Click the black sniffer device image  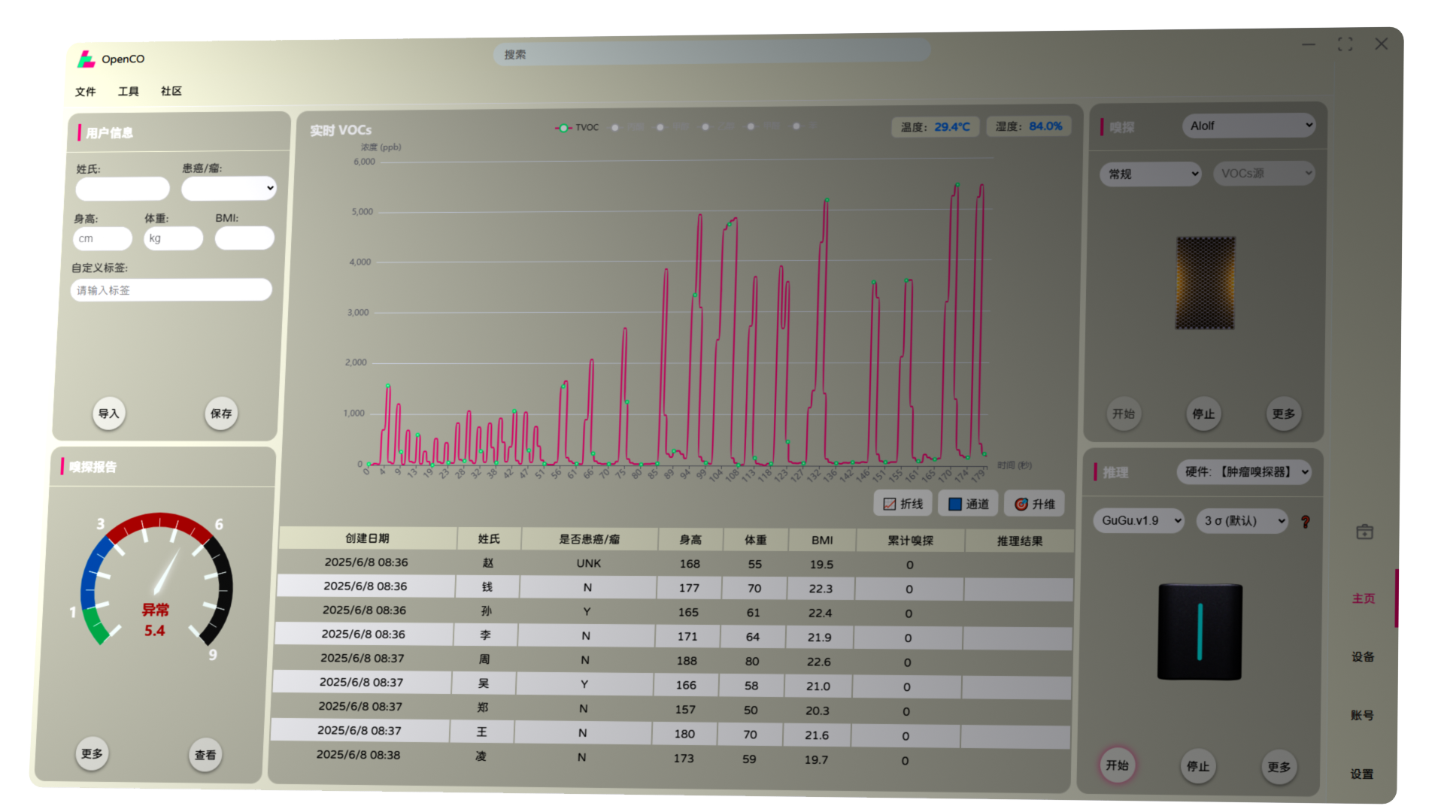point(1200,632)
